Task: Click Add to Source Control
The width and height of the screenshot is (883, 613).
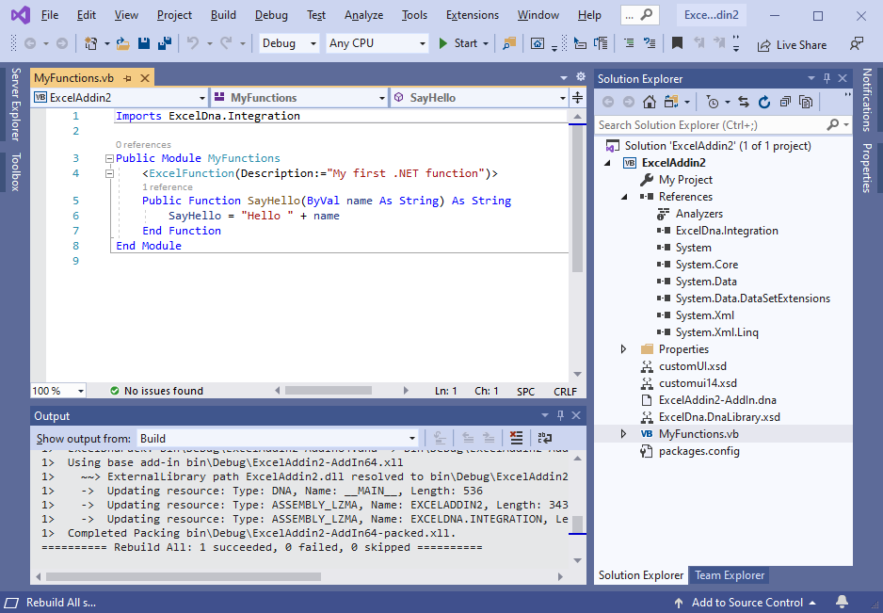Action: [x=745, y=603]
